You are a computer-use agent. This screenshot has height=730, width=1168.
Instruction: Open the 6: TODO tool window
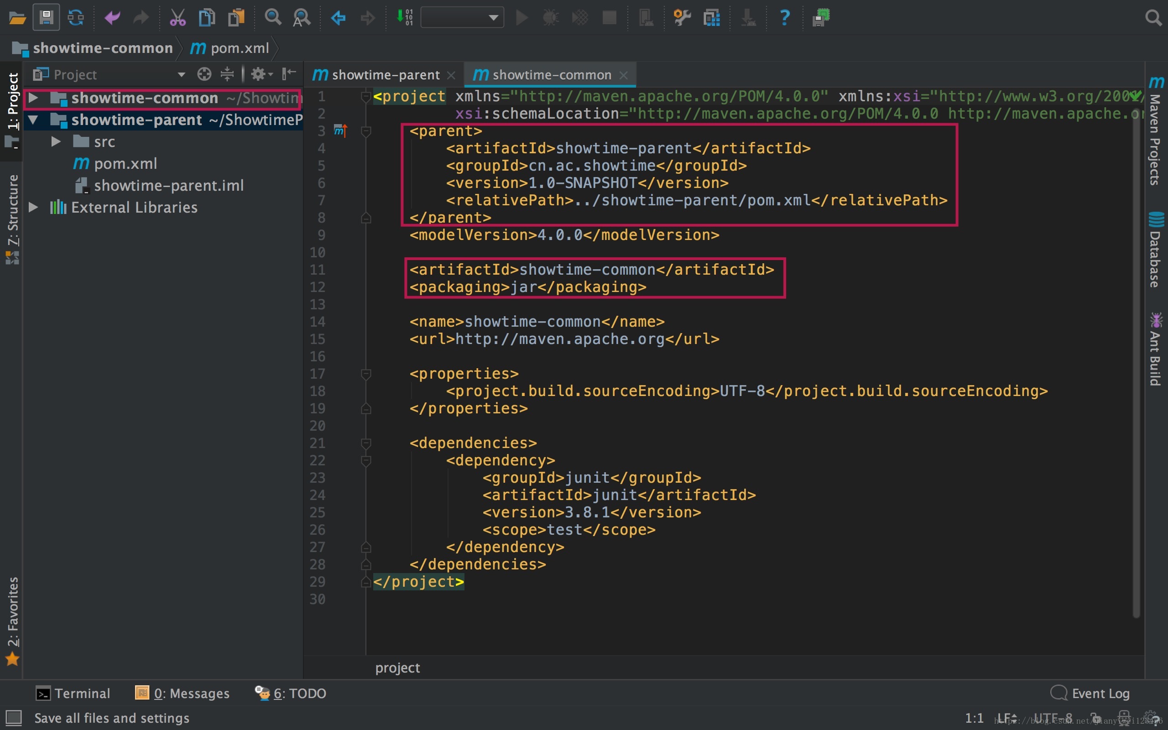click(x=291, y=693)
